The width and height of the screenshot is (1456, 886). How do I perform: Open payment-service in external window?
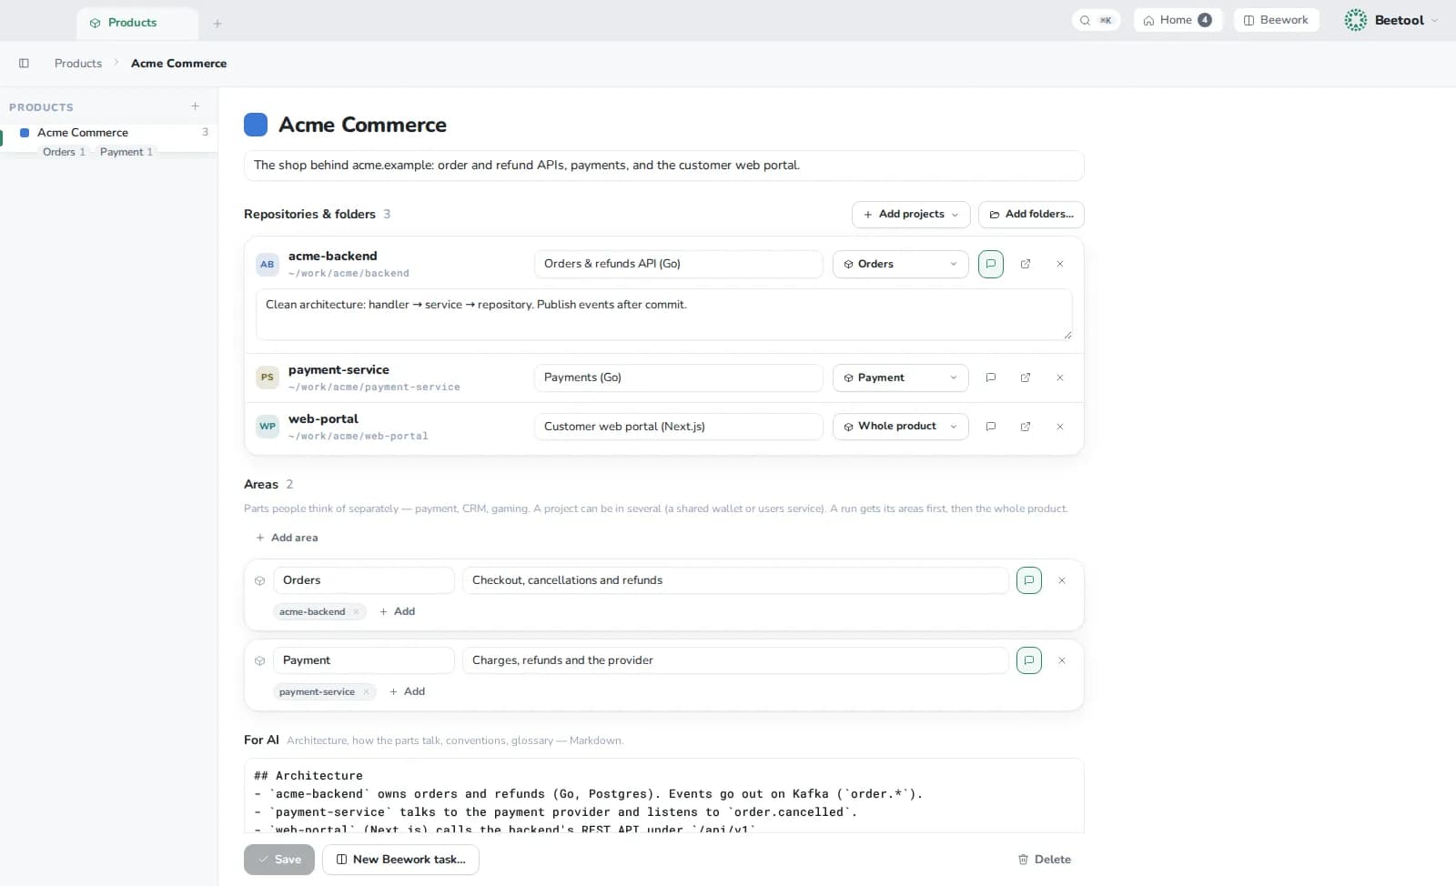pos(1026,378)
